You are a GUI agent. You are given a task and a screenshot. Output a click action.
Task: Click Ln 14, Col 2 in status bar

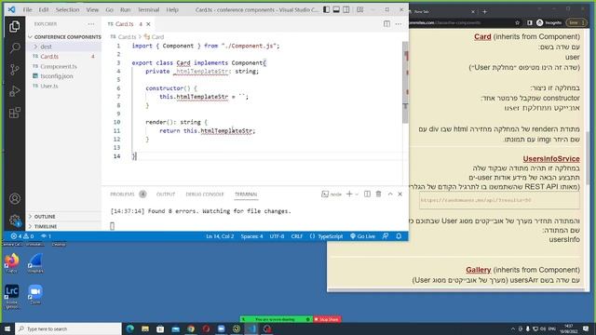[x=220, y=236]
